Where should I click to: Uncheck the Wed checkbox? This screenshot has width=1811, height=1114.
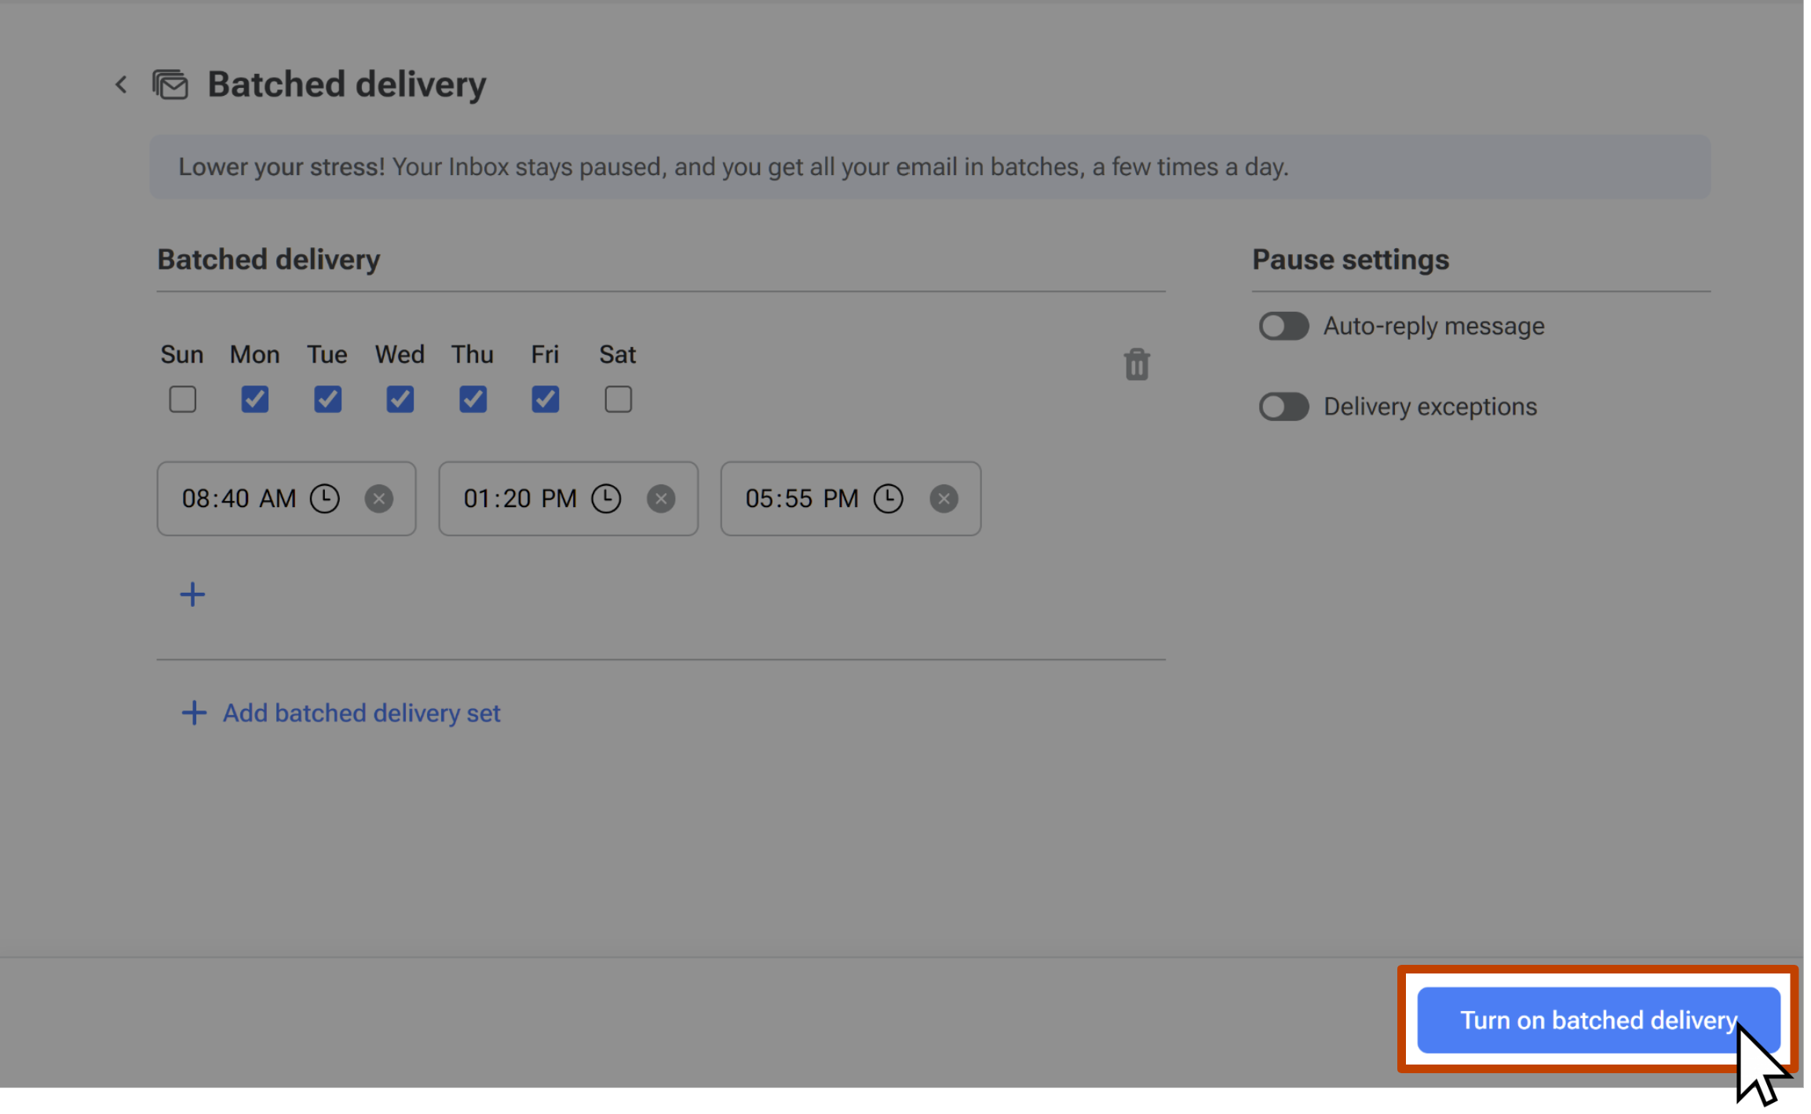tap(400, 400)
